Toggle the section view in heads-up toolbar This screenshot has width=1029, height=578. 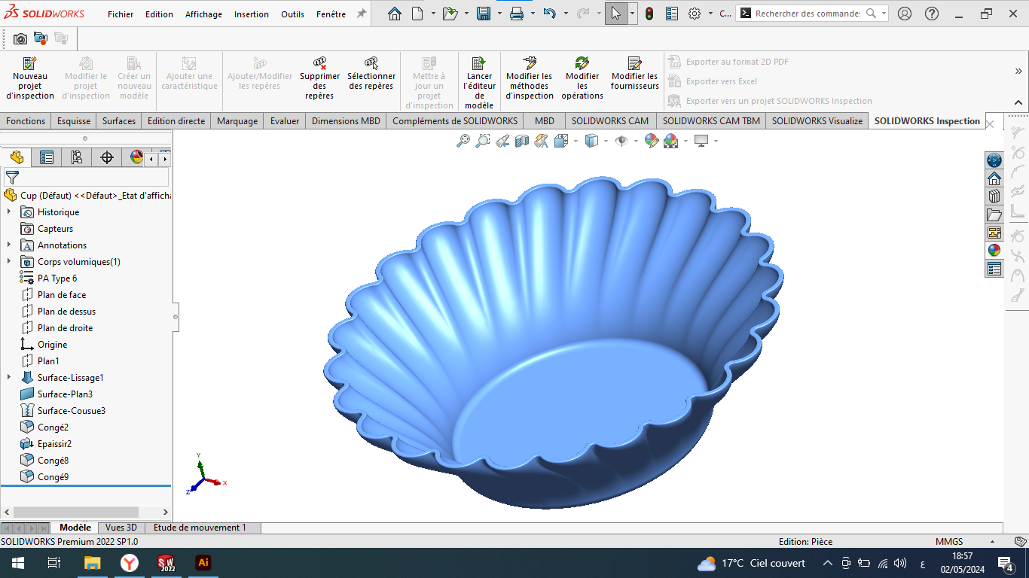click(x=522, y=141)
